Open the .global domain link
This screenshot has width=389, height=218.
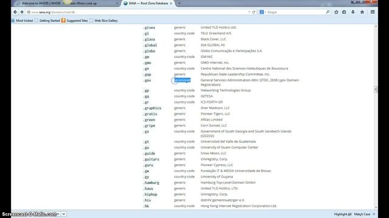pyautogui.click(x=150, y=45)
